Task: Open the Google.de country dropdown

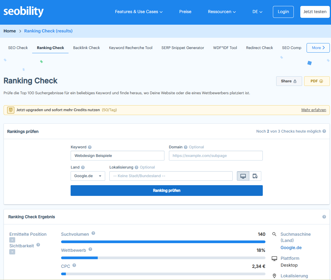Action: 88,176
